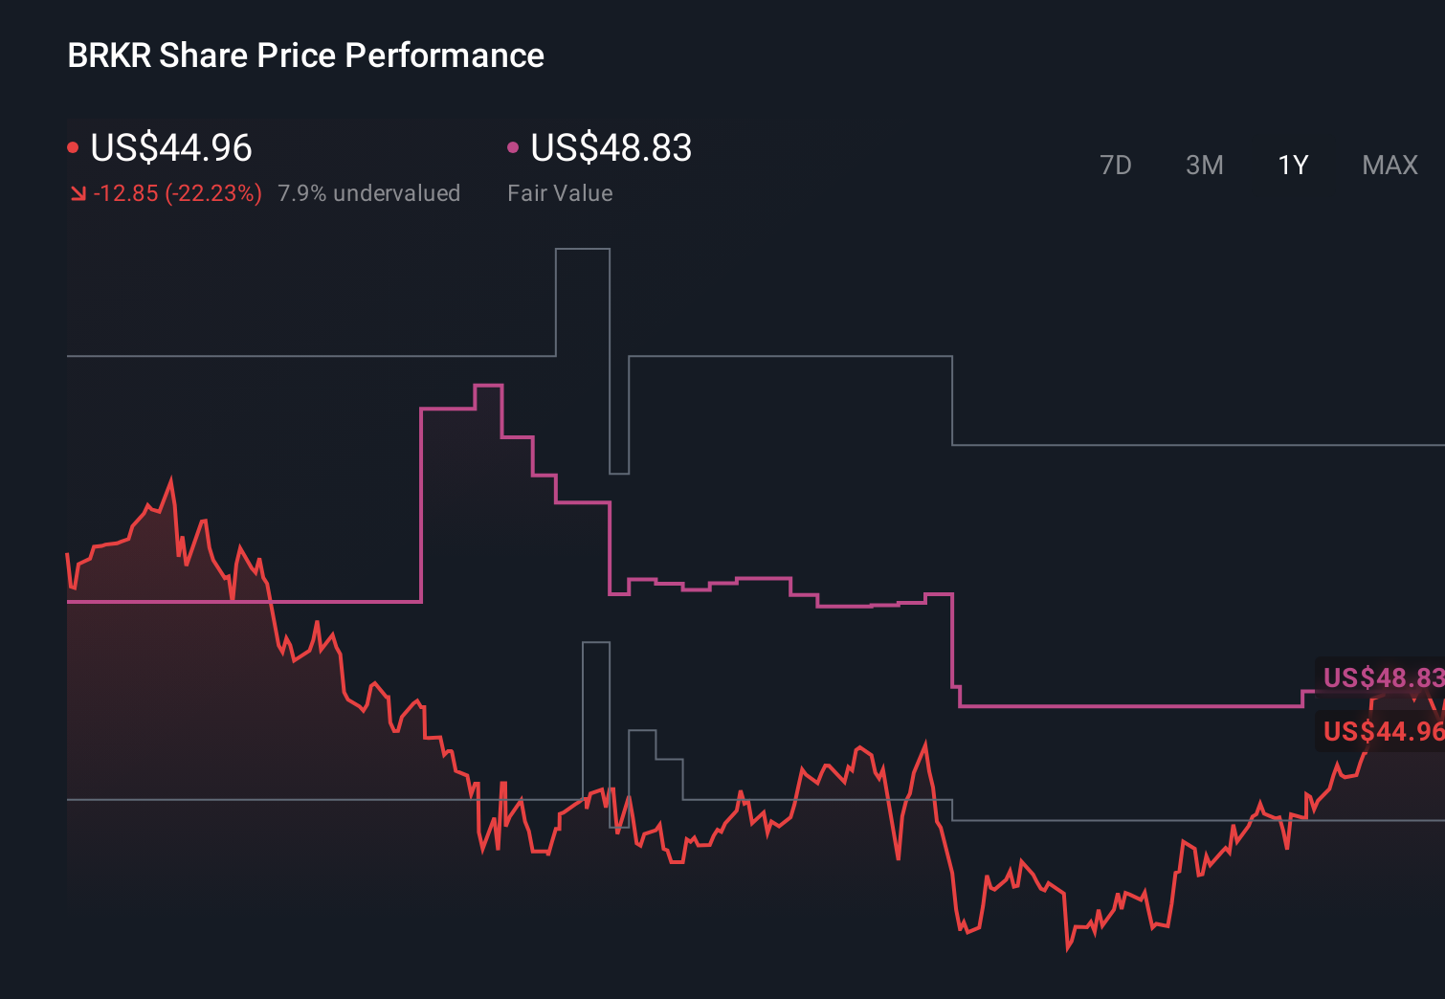Click the red share price legend dot
1445x999 pixels.
click(73, 146)
